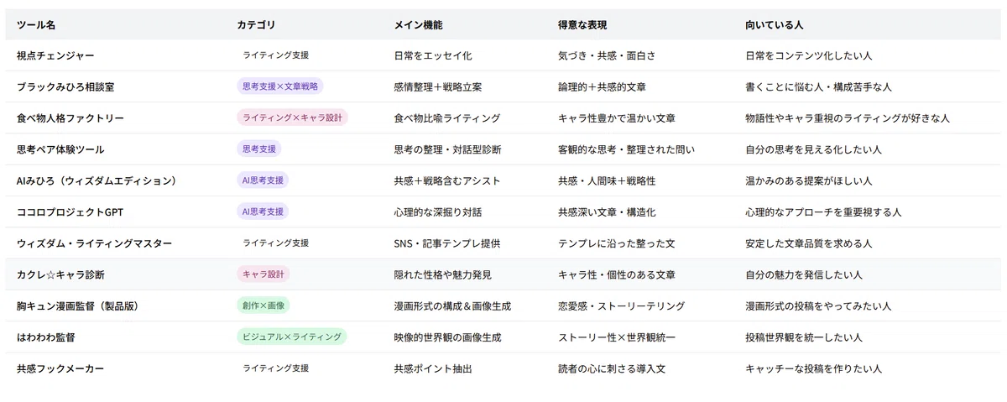1007x402 pixels.
Task: Click AI思考支援 tag beside ココロプロジェクトGPT
Action: 263,211
